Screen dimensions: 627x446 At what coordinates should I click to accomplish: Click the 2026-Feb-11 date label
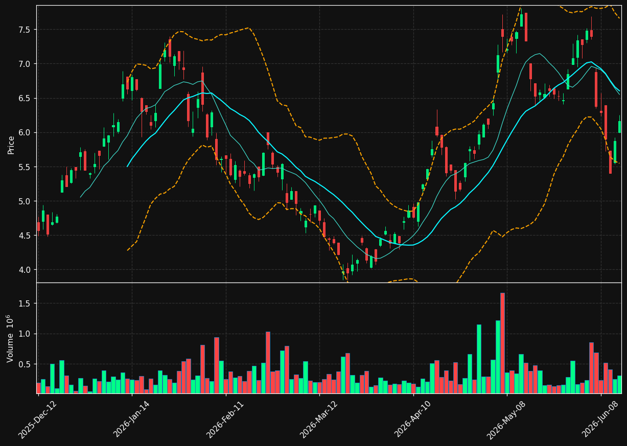pyautogui.click(x=225, y=419)
